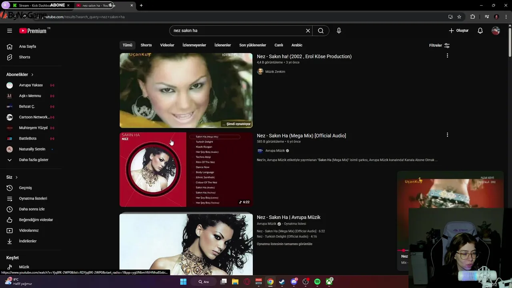Open Aşk-ı Memnu channel subscription

(31, 96)
